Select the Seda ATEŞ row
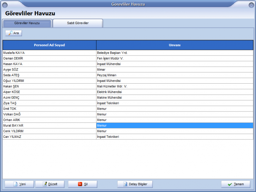The width and height of the screenshot is (256, 192). pos(11,75)
